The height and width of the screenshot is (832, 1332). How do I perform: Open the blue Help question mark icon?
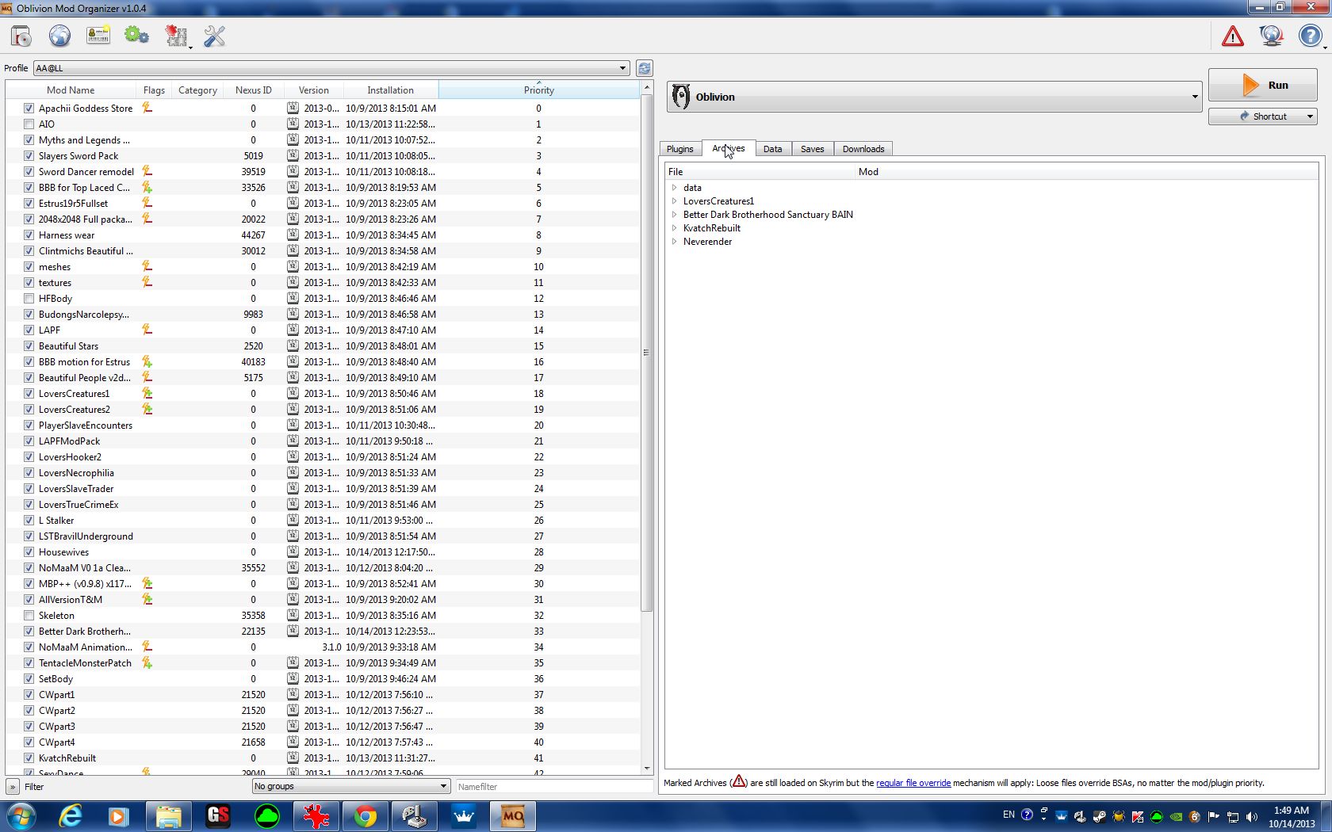coord(1310,36)
